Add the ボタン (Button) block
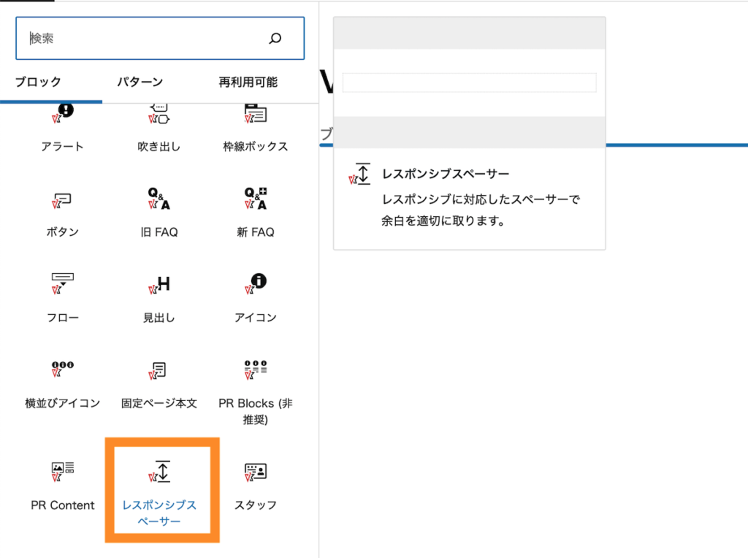 click(x=63, y=213)
